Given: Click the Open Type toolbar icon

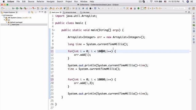Looking at the screenshot, I should point(51,8).
